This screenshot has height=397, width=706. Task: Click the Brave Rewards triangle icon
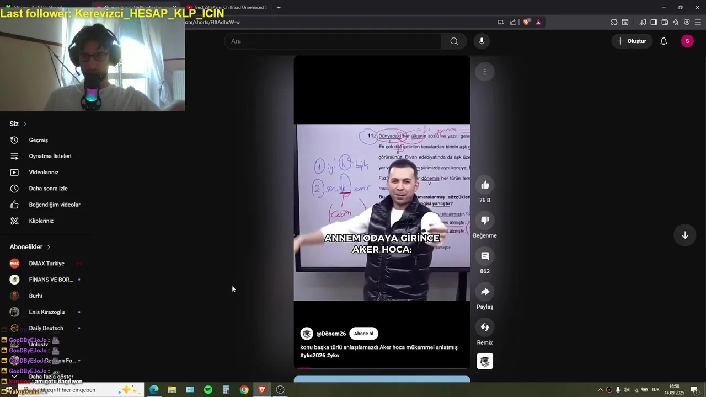538,22
